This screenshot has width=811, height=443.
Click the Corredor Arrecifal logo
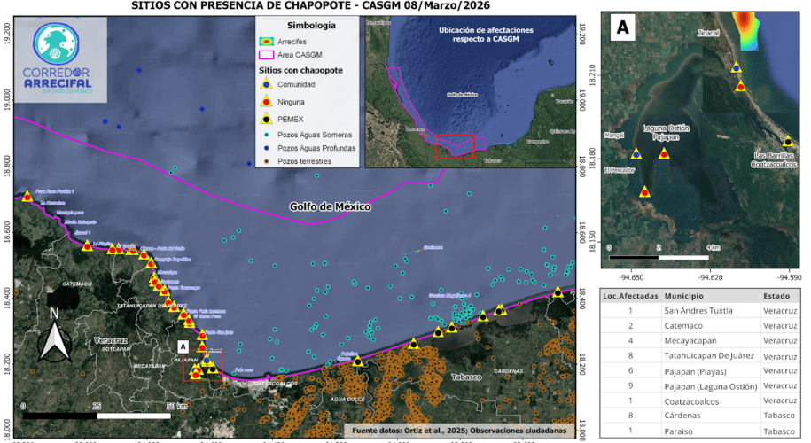point(63,62)
